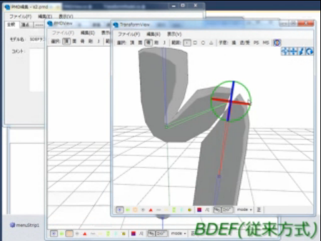Click the PS button in TransformView toolbar
This screenshot has height=241, width=321.
pyautogui.click(x=256, y=43)
